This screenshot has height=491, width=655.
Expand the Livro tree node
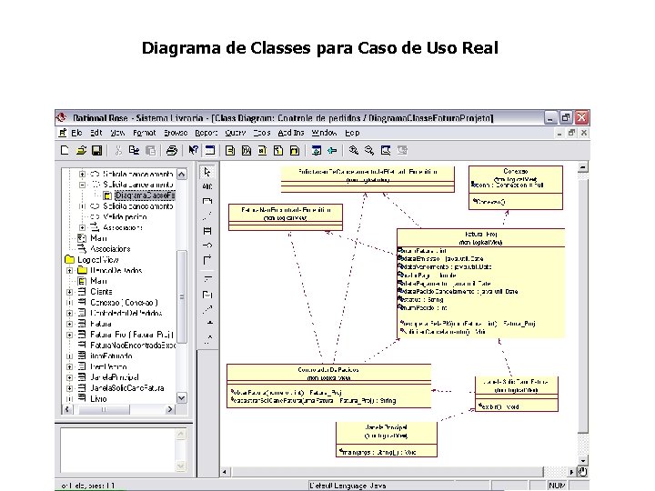(70, 399)
